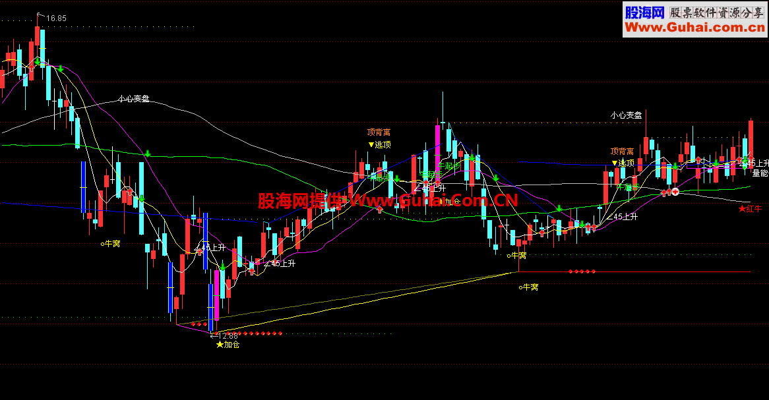Click the ∠45上升 label above the ★红牛 signal

click(x=754, y=163)
